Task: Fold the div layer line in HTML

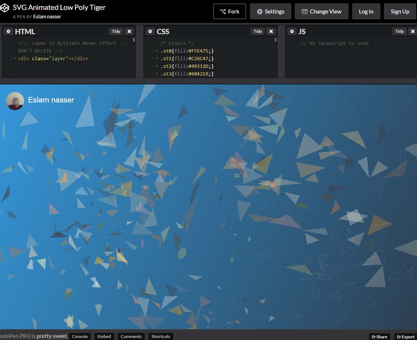Action: (15, 58)
